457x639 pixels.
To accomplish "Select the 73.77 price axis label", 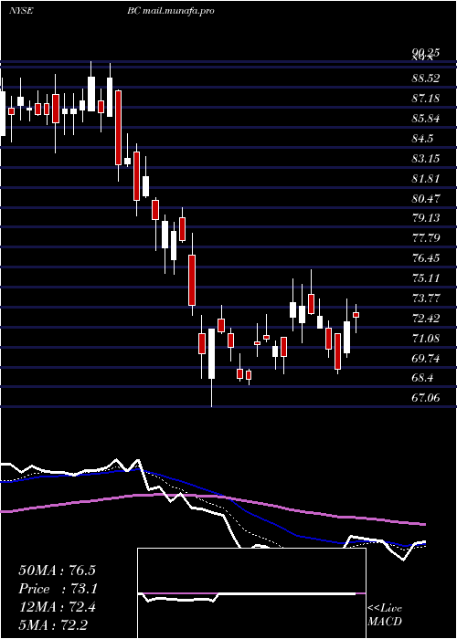I will coord(426,298).
